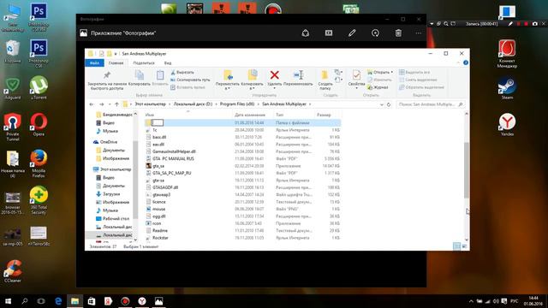Click the Copy (Копировать) clipboard ribbon icon
Image resolution: width=548 pixels, height=308 pixels.
[x=139, y=75]
